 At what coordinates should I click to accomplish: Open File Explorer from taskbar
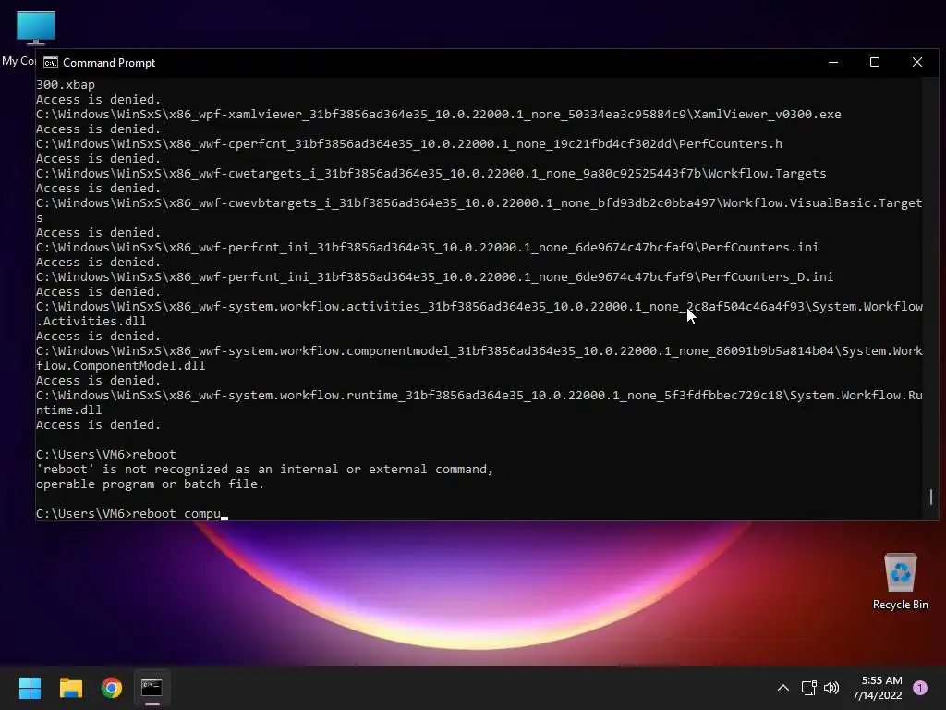[x=70, y=688]
